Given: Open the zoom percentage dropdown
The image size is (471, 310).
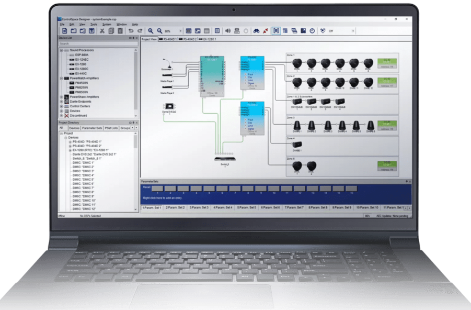Looking at the screenshot, I should (x=180, y=31).
